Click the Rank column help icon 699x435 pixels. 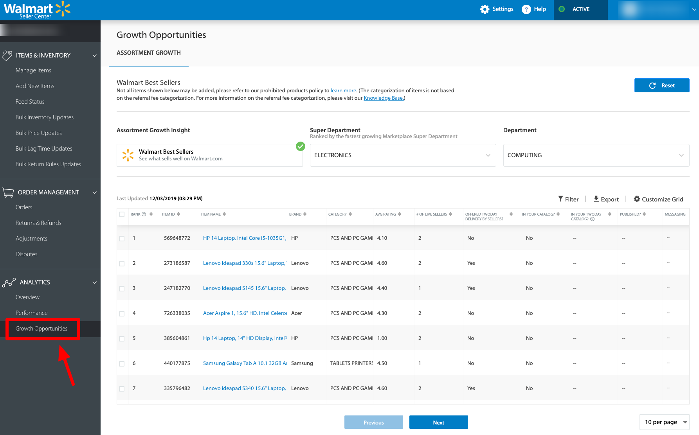point(144,214)
